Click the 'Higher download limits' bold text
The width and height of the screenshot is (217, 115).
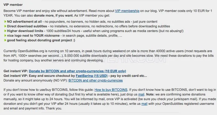(x=25, y=31)
